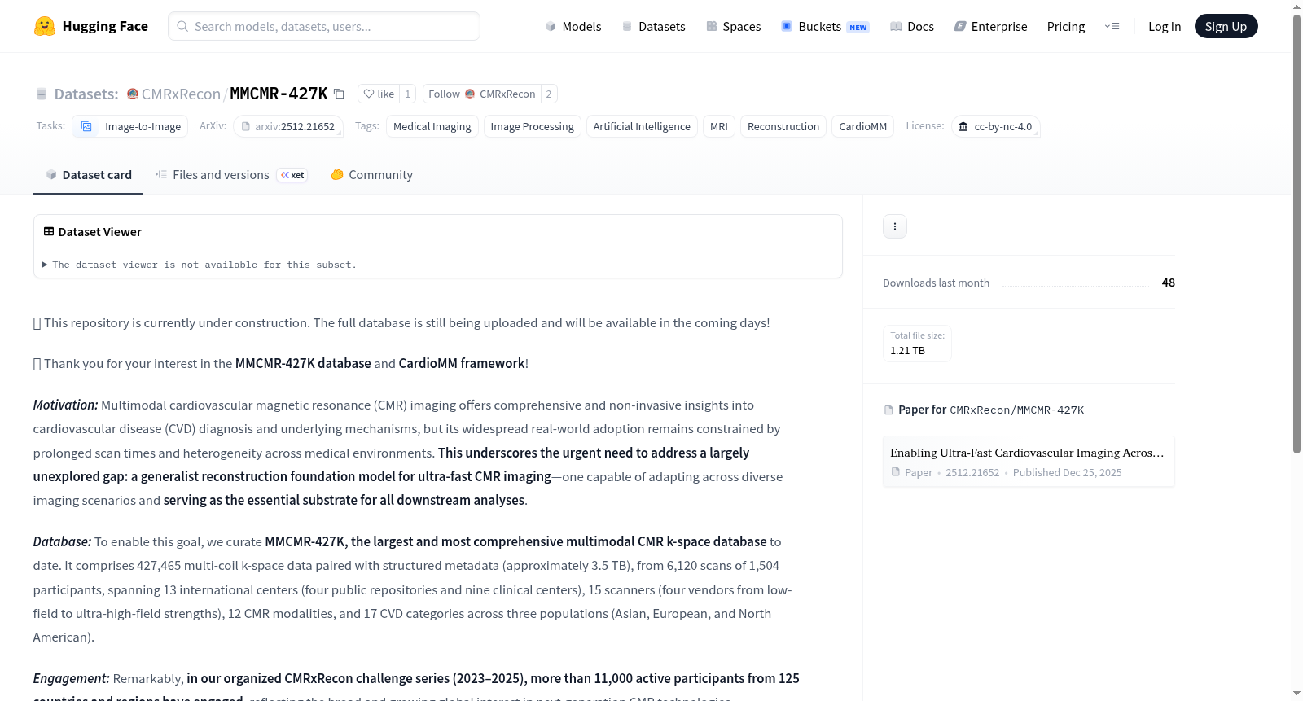Screen dimensions: 1303x701
Task: Click the CMRxRecon organization avatar in the title
Action: click(x=133, y=94)
